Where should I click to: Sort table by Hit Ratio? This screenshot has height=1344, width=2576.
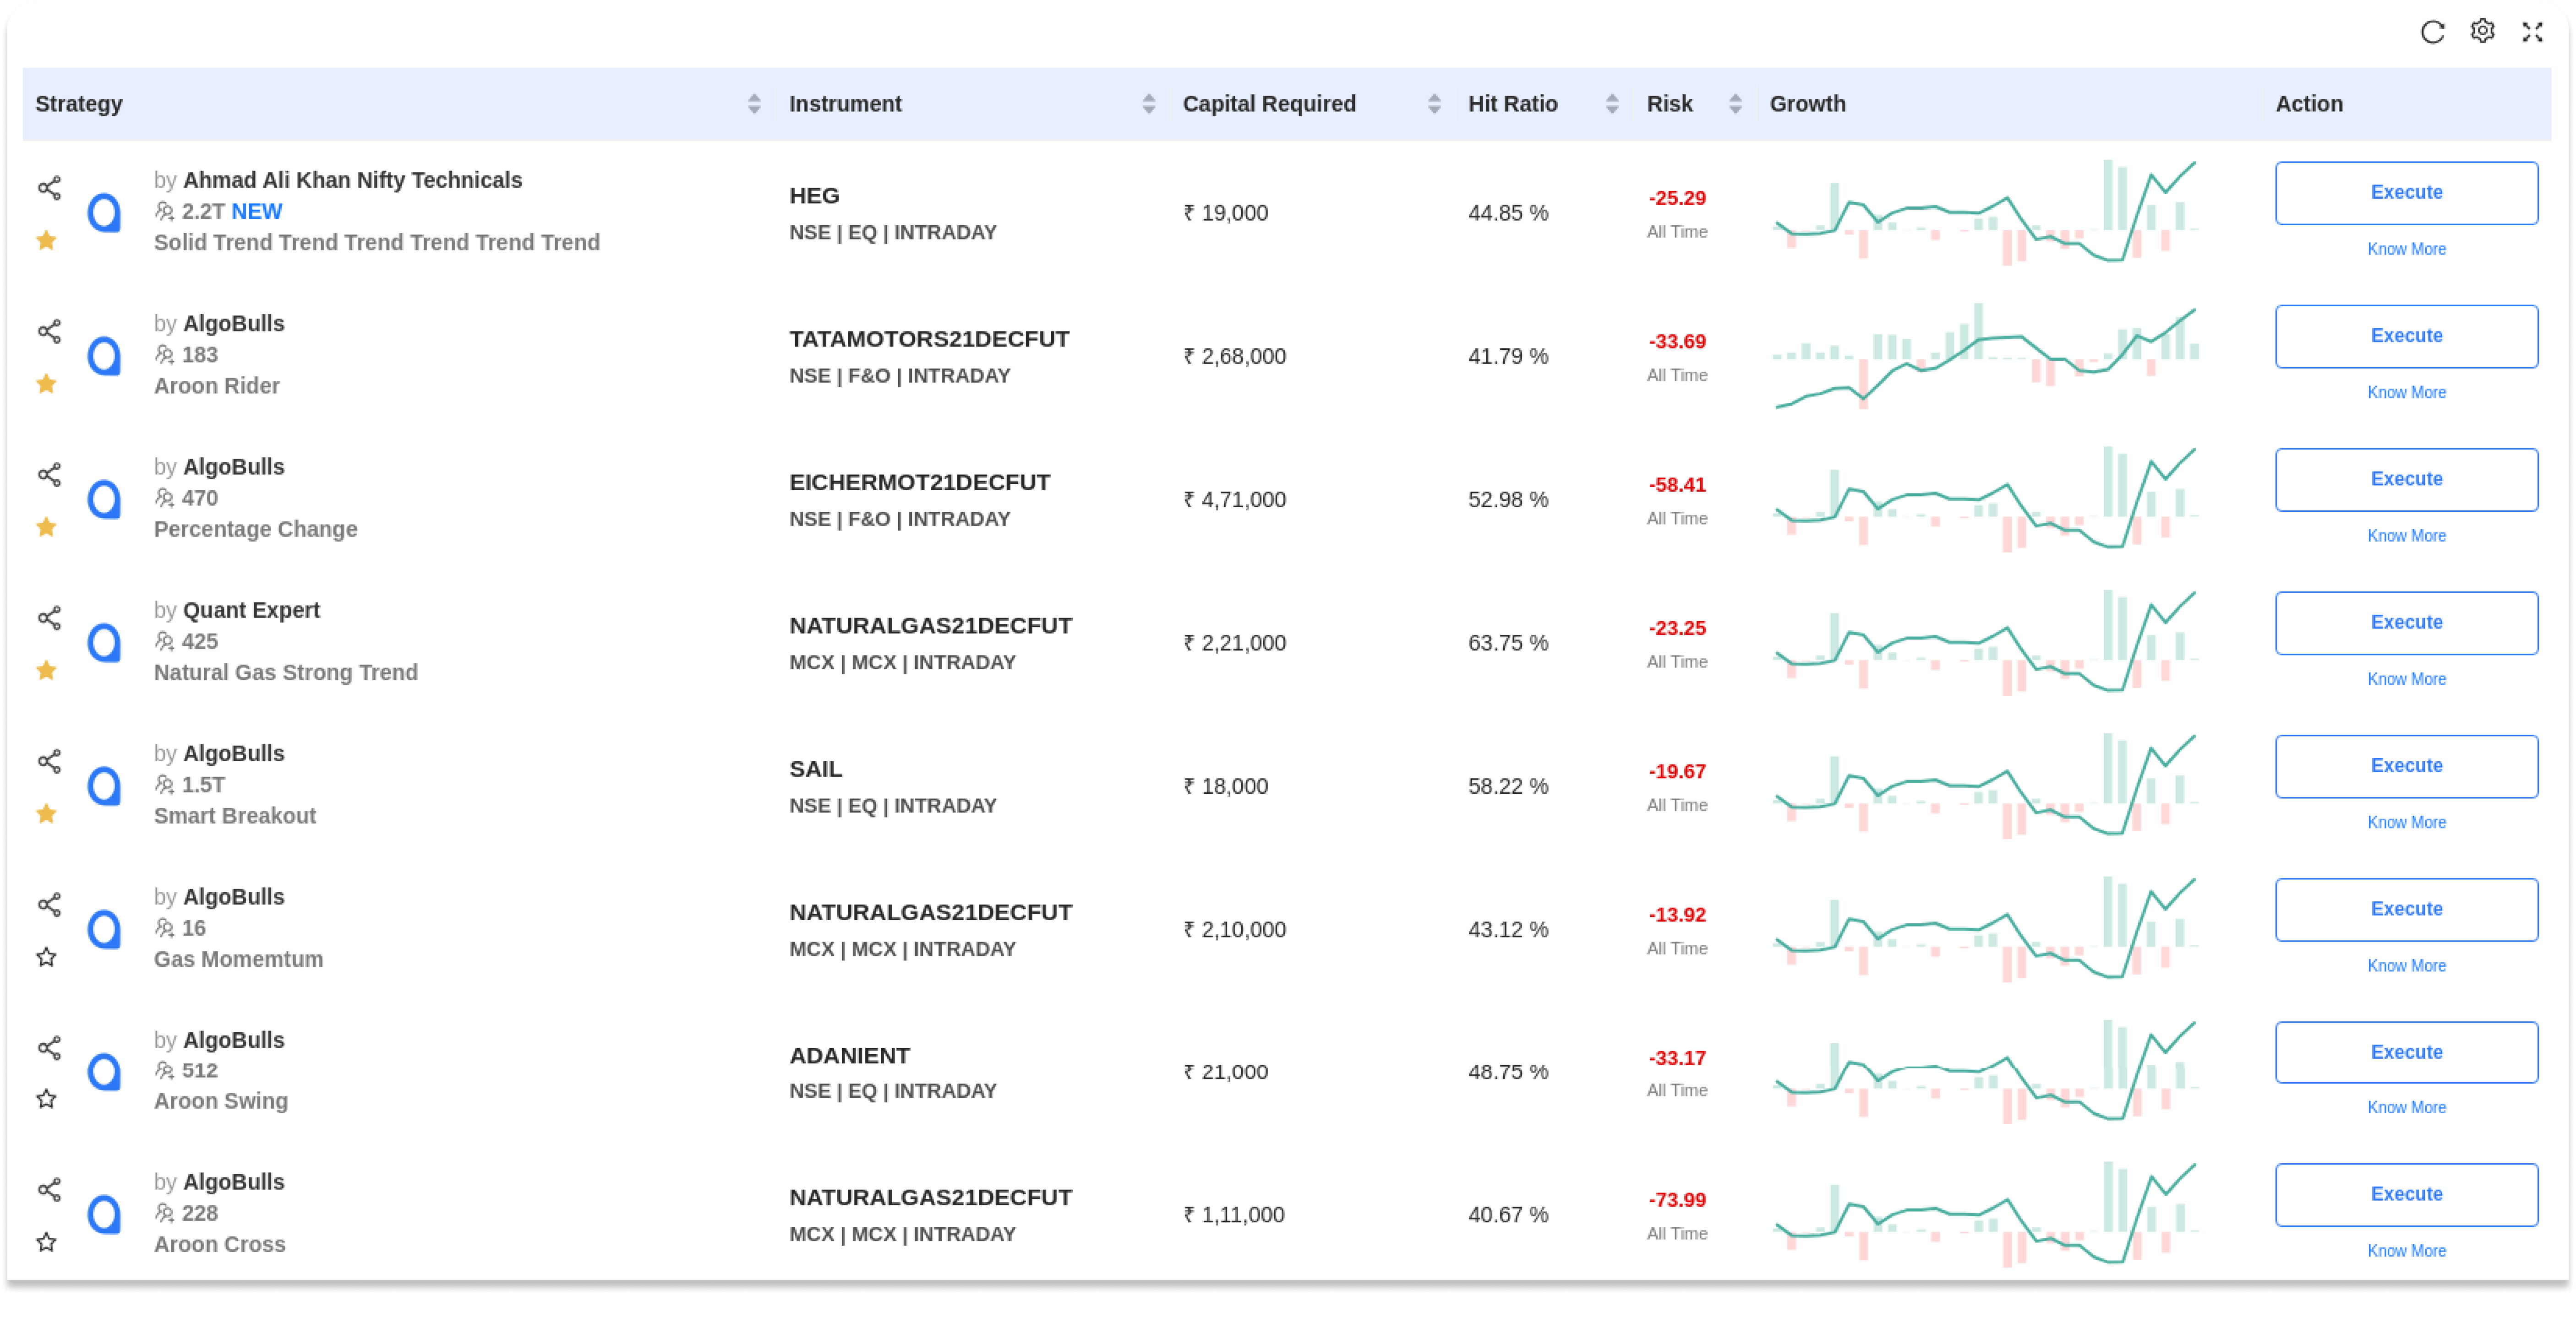pos(1612,104)
